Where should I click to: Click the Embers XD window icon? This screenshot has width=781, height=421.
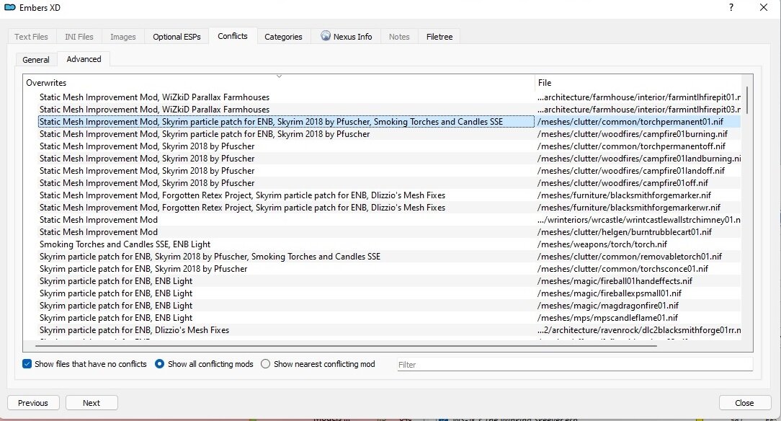tap(10, 7)
